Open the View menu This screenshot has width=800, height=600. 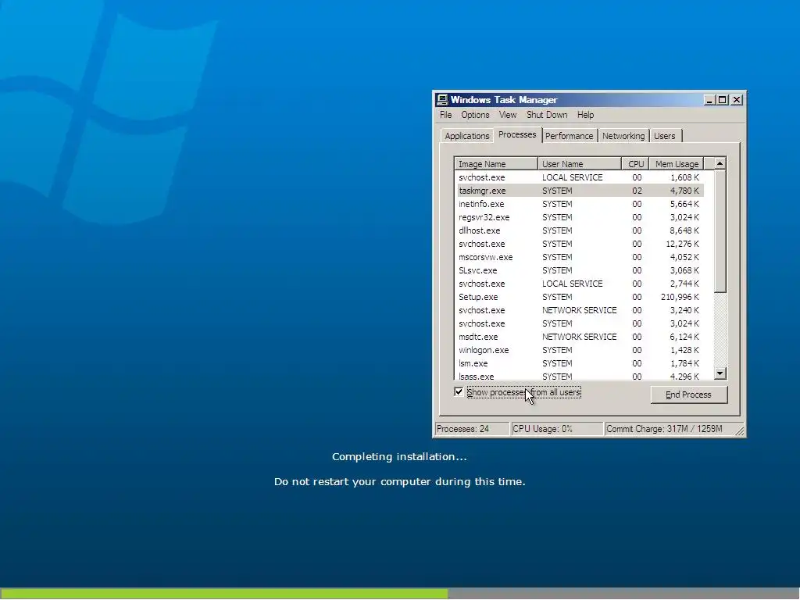point(508,115)
